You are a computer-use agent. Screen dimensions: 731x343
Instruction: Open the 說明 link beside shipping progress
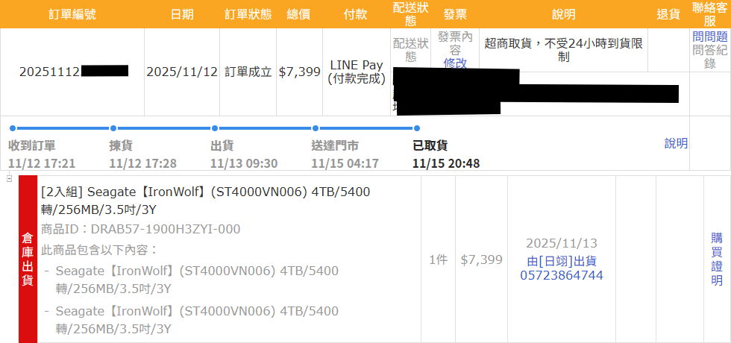pyautogui.click(x=676, y=143)
